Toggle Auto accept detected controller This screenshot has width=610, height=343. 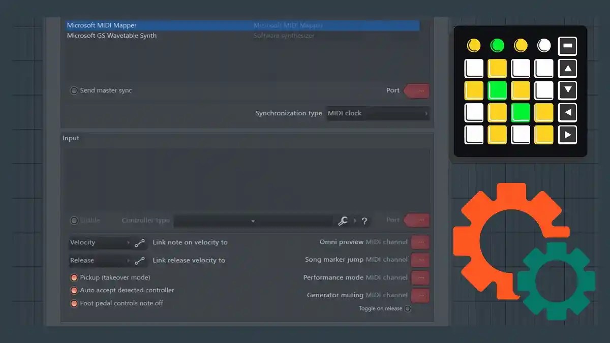(x=74, y=290)
